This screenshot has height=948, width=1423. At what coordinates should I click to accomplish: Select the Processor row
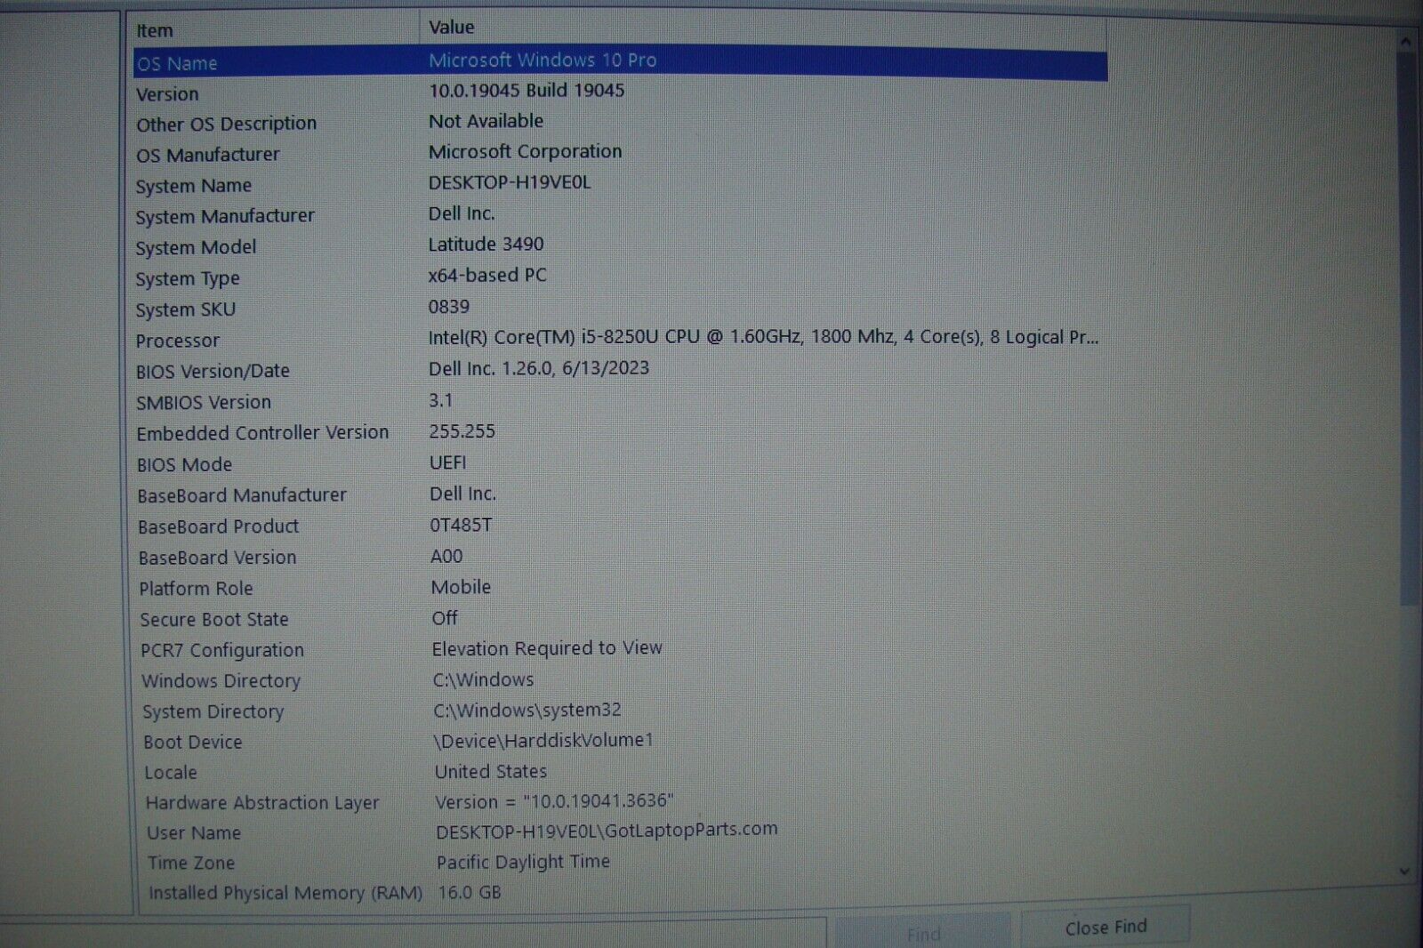click(x=621, y=340)
